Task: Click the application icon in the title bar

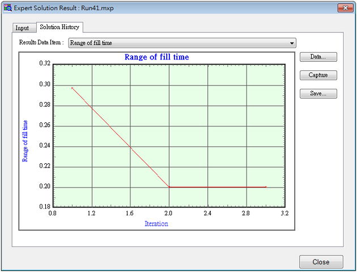Action: pos(7,8)
